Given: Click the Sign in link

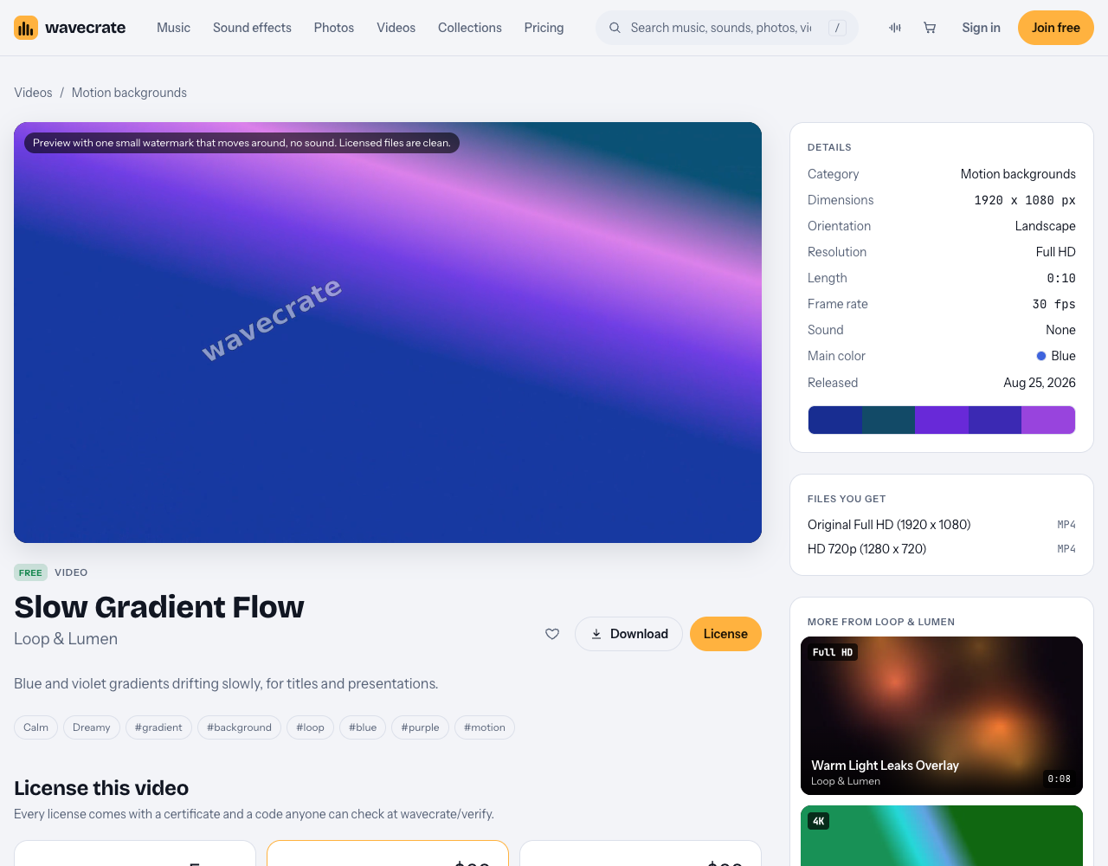Looking at the screenshot, I should pos(981,28).
